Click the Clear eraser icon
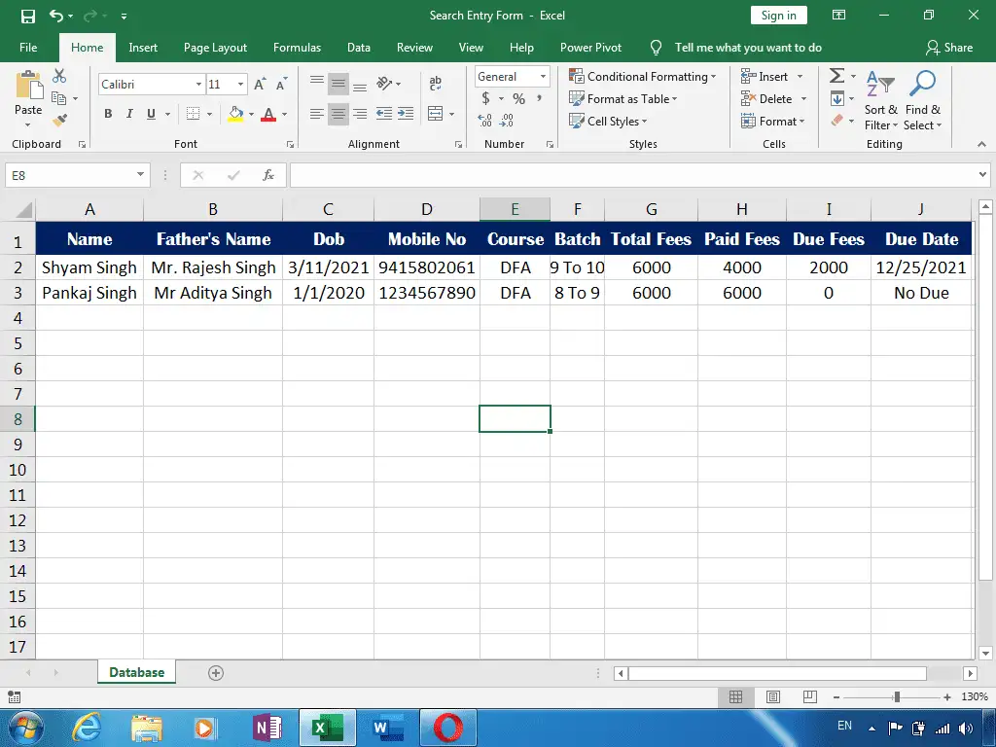The image size is (996, 747). pos(837,120)
